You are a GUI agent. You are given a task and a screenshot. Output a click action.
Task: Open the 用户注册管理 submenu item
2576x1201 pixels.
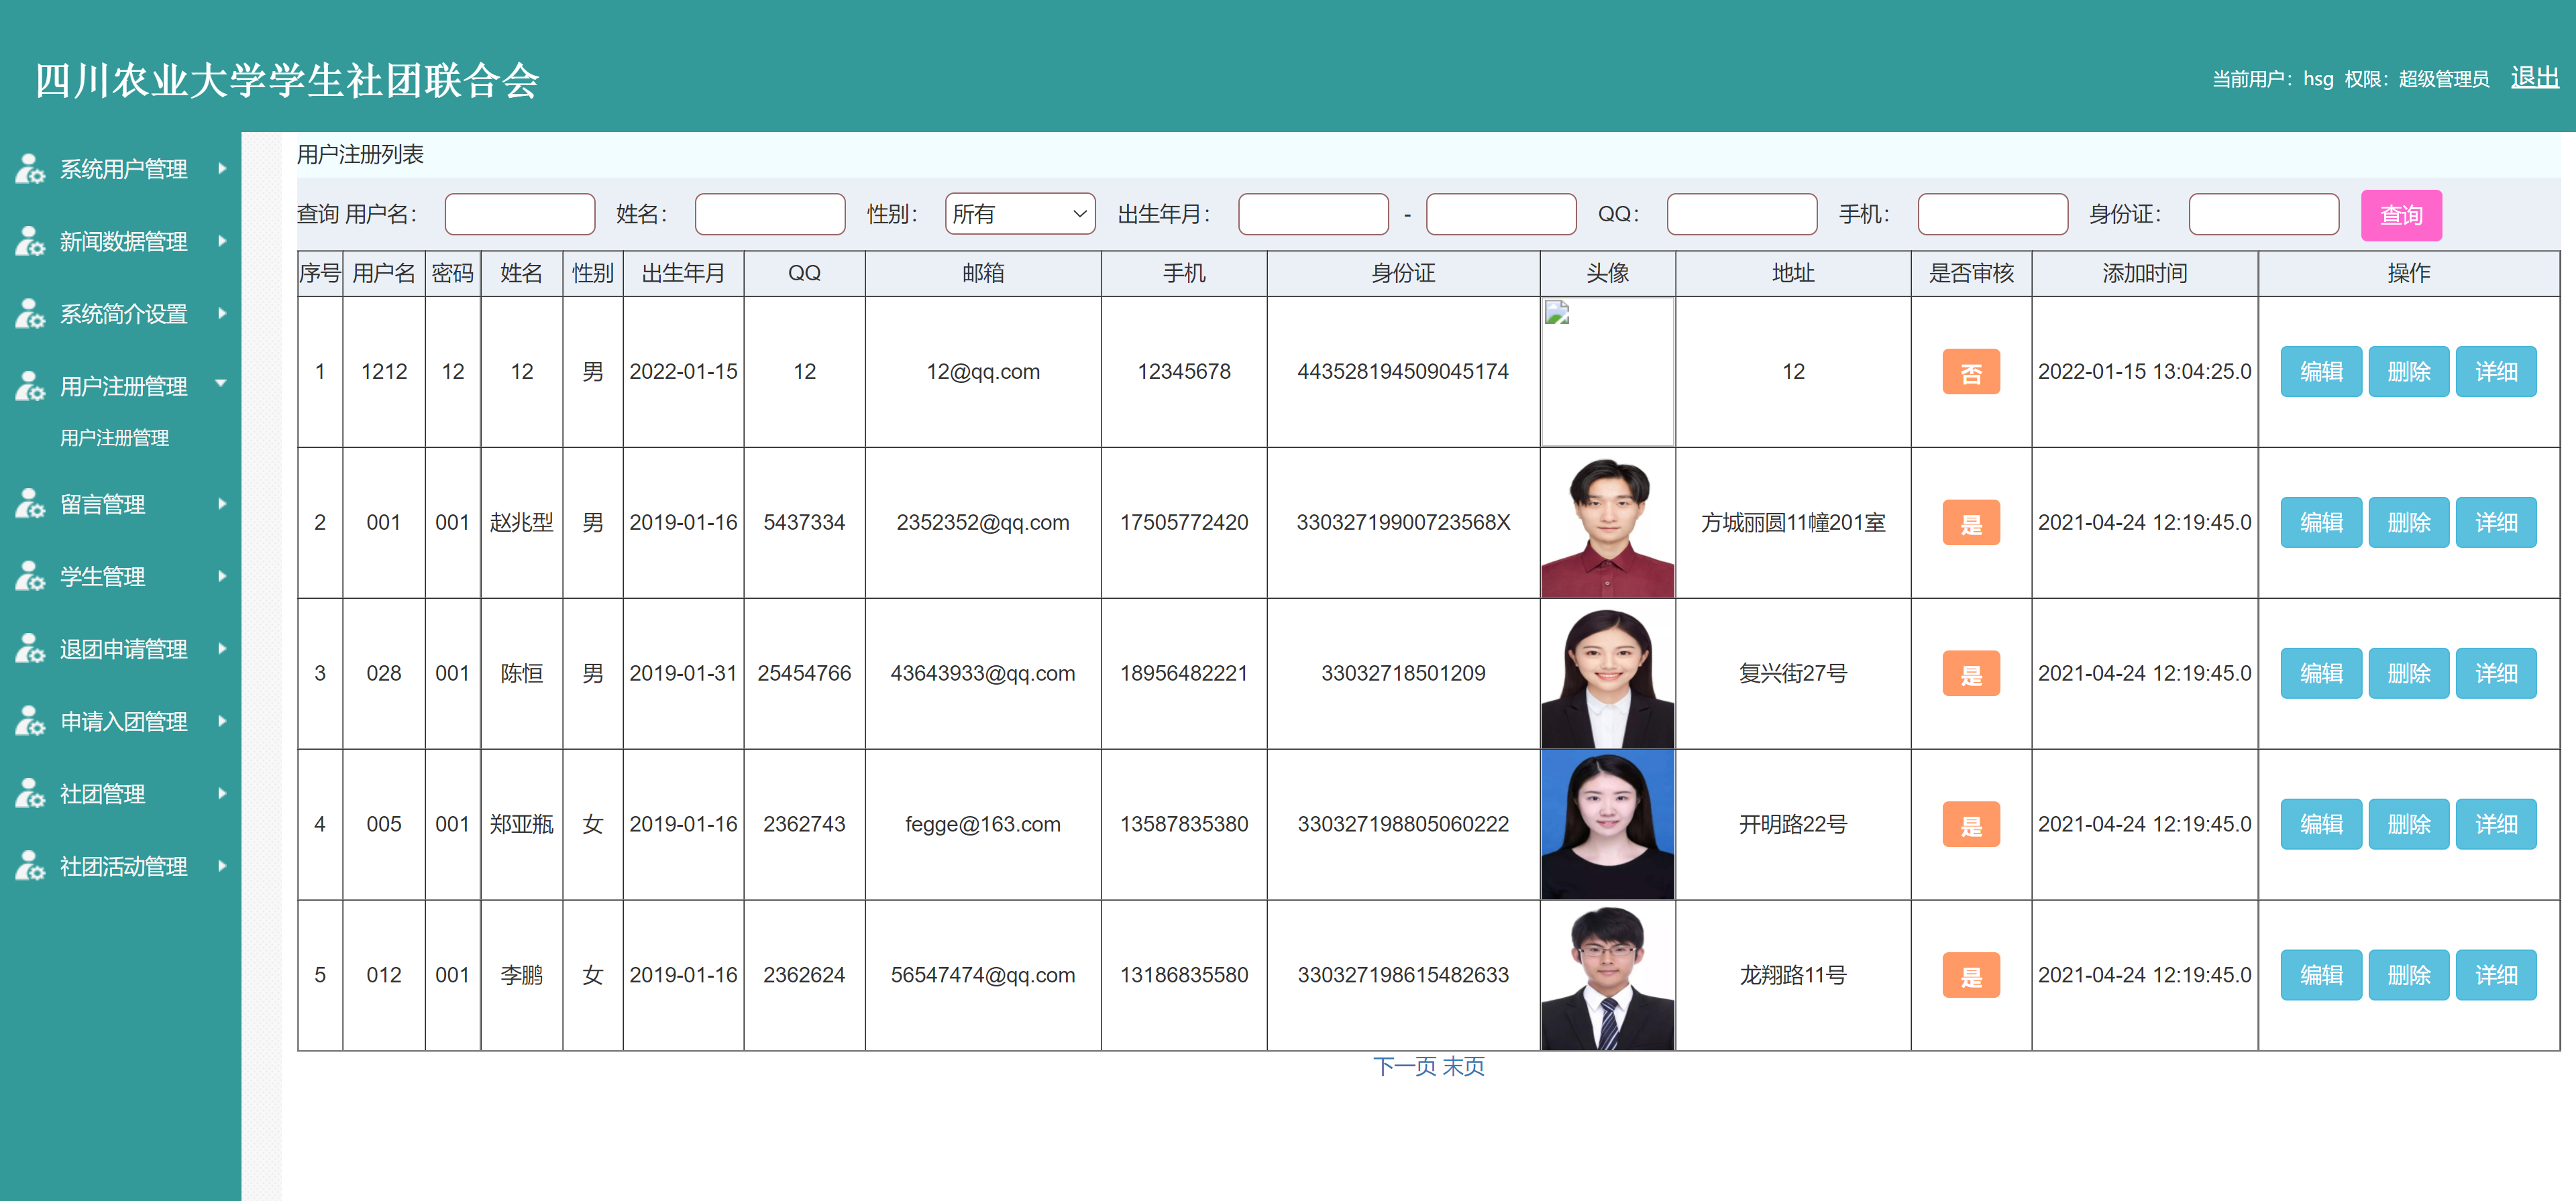coord(114,438)
